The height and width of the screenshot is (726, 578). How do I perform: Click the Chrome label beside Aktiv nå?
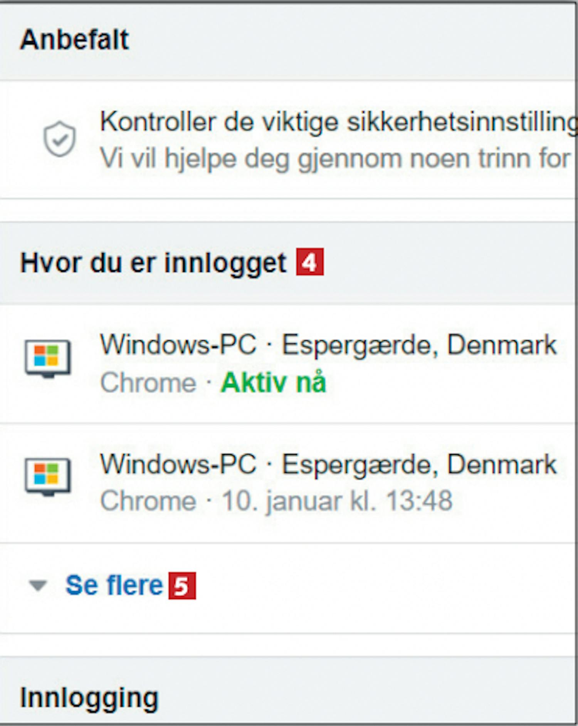[x=148, y=383]
